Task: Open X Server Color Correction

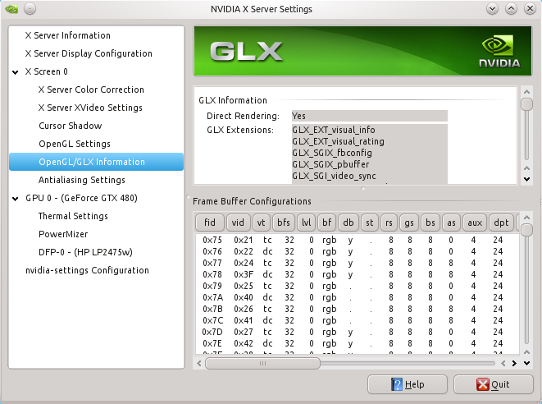Action: point(91,90)
